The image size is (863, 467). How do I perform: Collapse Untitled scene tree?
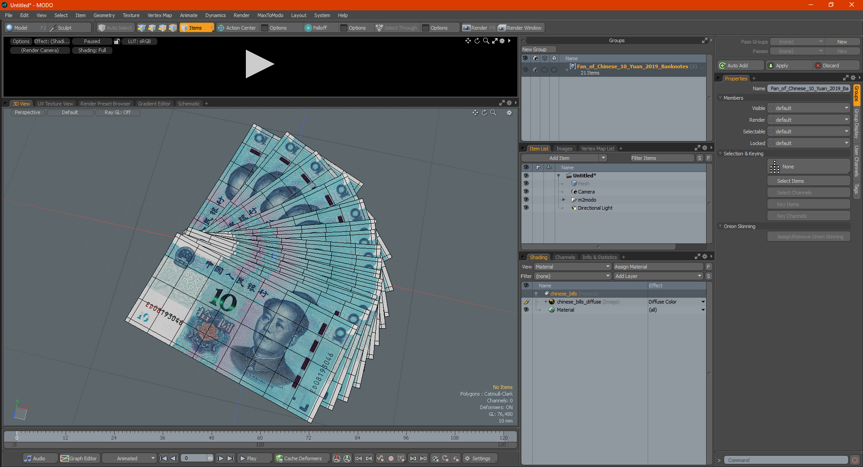click(559, 176)
